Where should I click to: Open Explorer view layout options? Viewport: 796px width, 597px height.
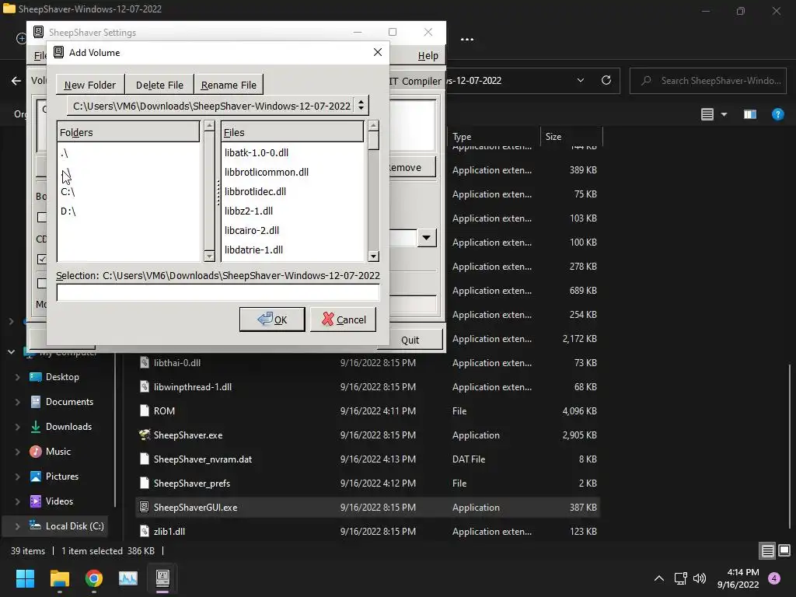[x=714, y=114]
